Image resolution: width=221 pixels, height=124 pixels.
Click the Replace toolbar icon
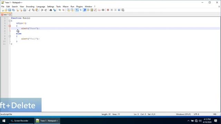pos(55,10)
